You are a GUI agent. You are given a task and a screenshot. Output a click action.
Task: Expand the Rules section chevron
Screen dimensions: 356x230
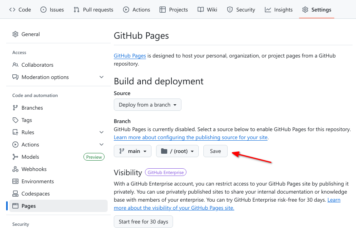coord(101,132)
